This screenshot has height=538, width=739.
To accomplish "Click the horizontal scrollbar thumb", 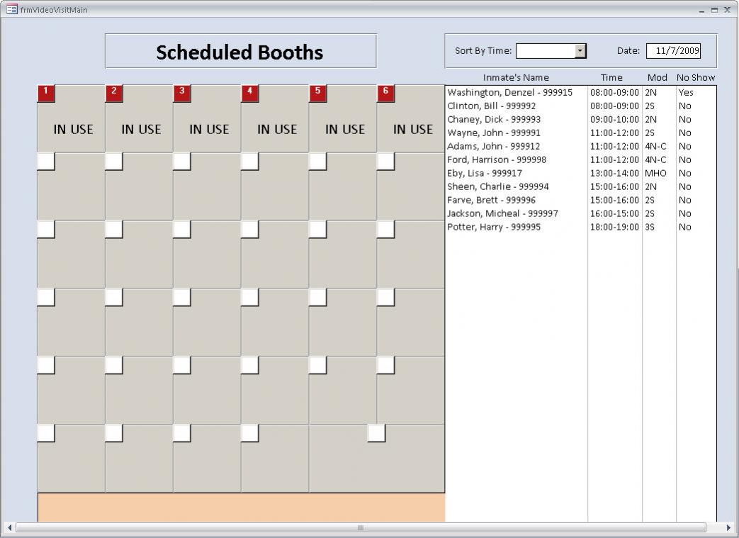I will tap(361, 527).
